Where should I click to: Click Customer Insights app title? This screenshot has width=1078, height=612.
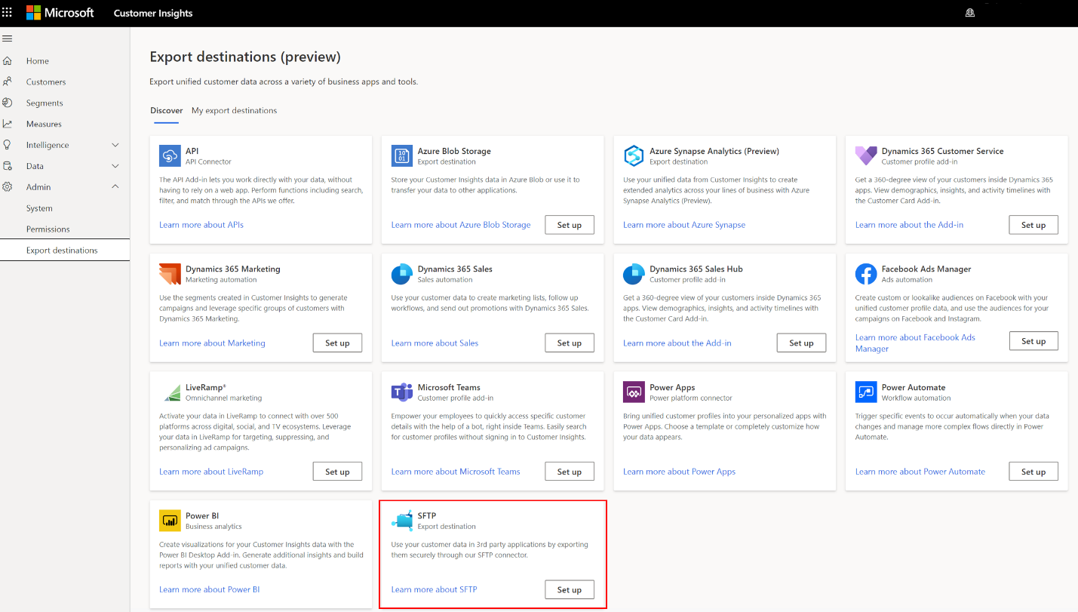click(153, 13)
